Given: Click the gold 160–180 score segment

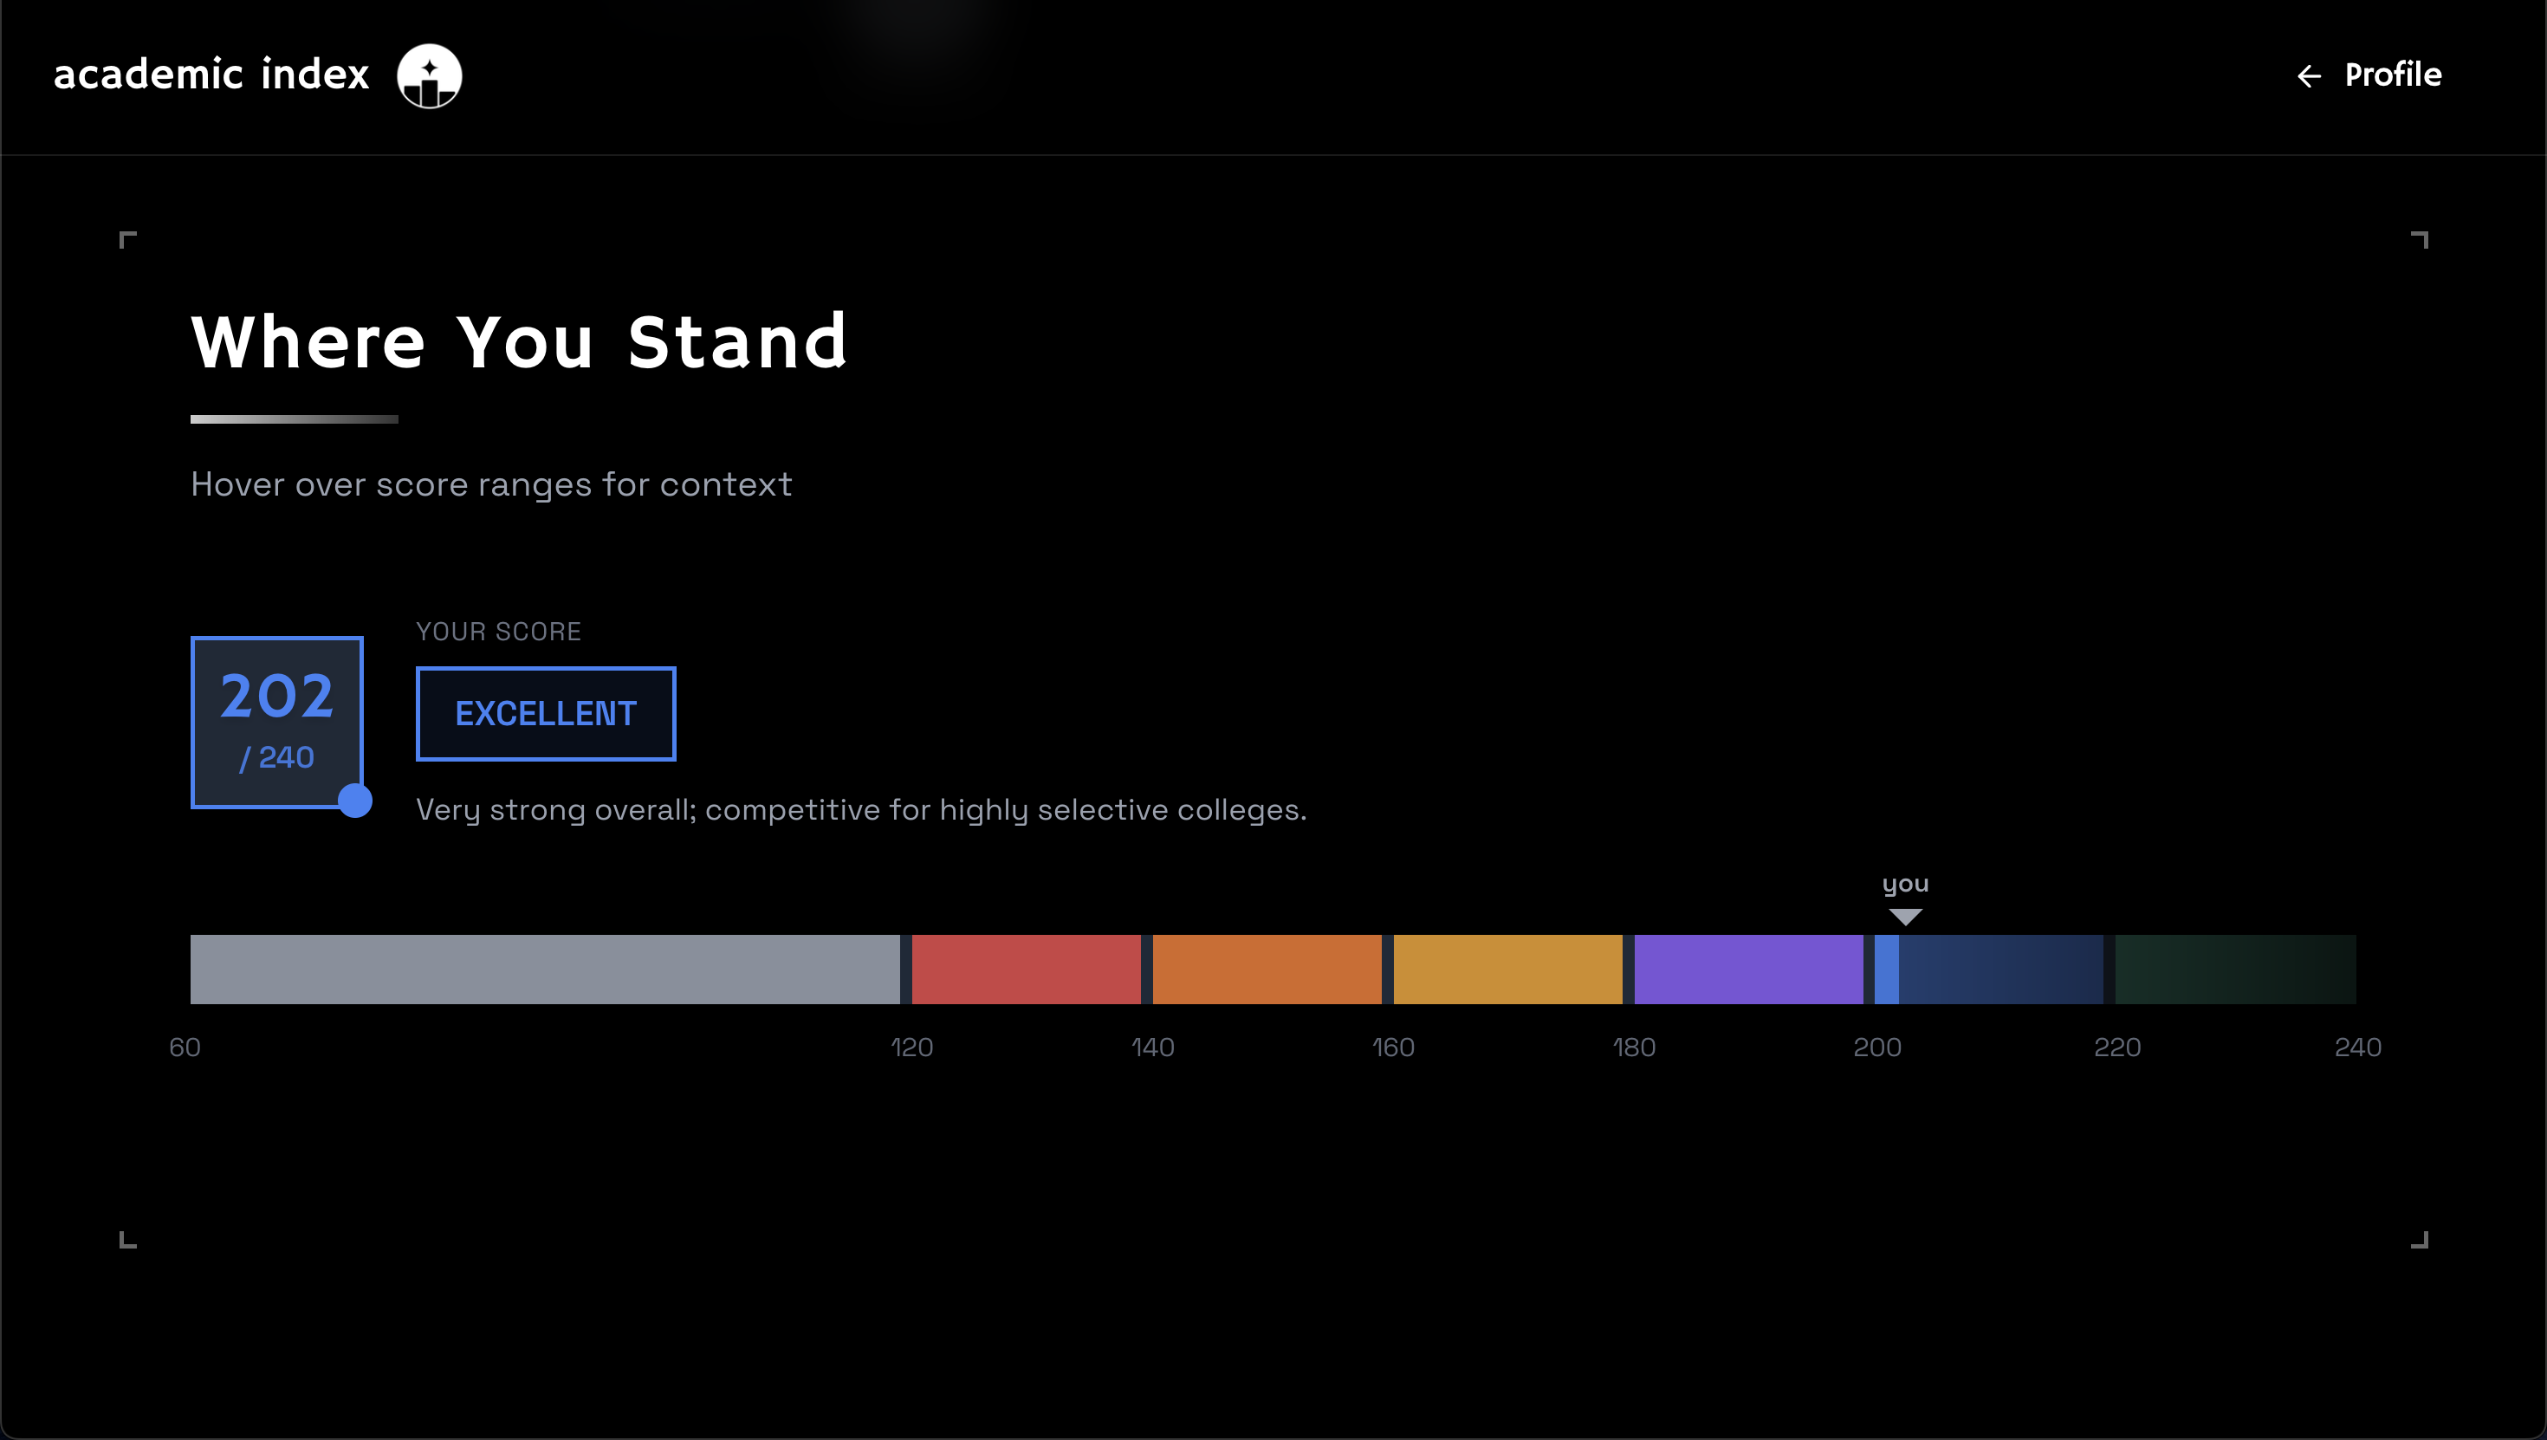Looking at the screenshot, I should (1507, 970).
